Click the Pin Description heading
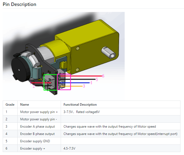 [20, 4]
